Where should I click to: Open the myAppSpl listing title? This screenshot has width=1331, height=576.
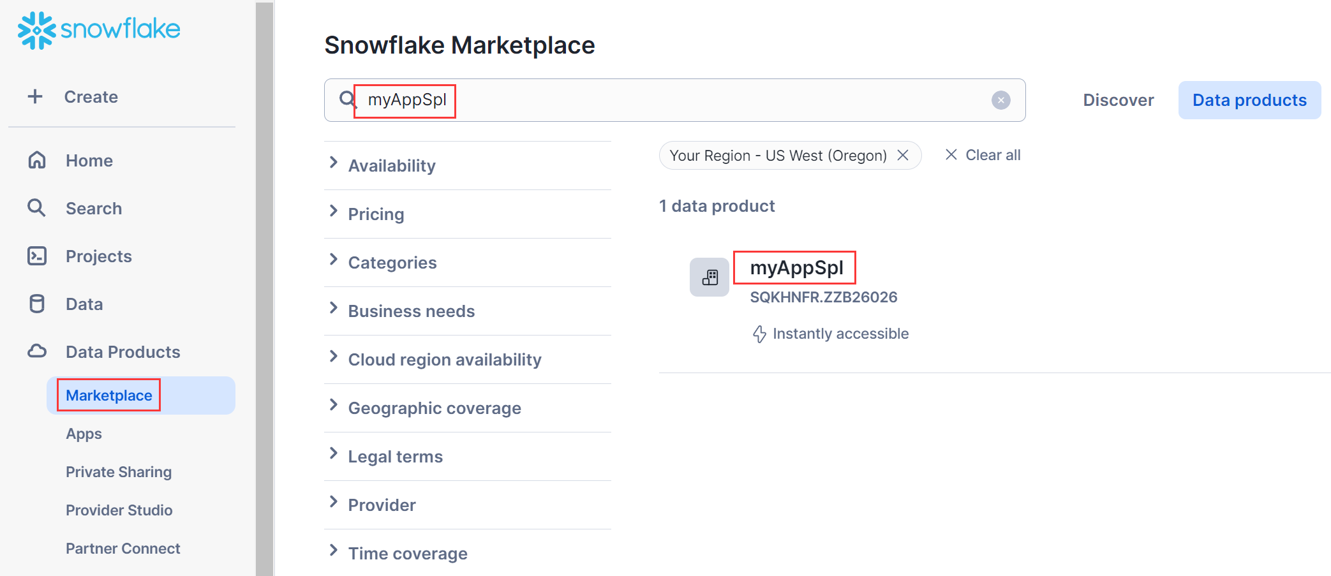(796, 268)
